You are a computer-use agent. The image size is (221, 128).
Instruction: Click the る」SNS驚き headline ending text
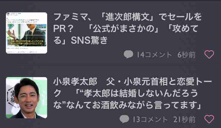[x=80, y=40]
